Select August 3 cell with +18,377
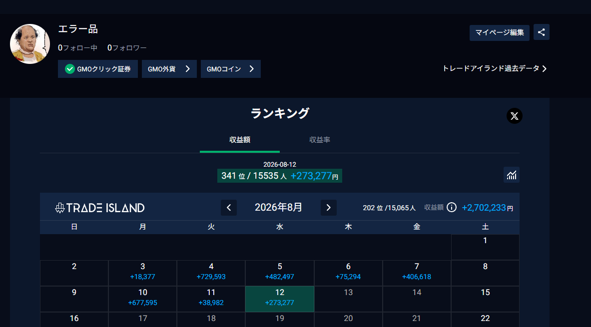The width and height of the screenshot is (591, 327). pos(142,273)
